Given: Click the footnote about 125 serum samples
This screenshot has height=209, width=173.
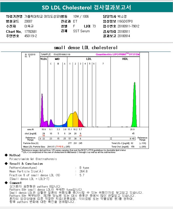Looking at the screenshot, I should [74, 150].
